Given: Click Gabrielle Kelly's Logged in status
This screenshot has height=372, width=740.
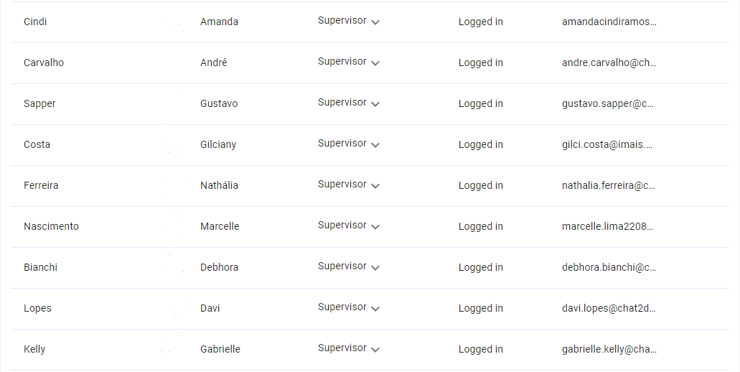Looking at the screenshot, I should [x=480, y=349].
